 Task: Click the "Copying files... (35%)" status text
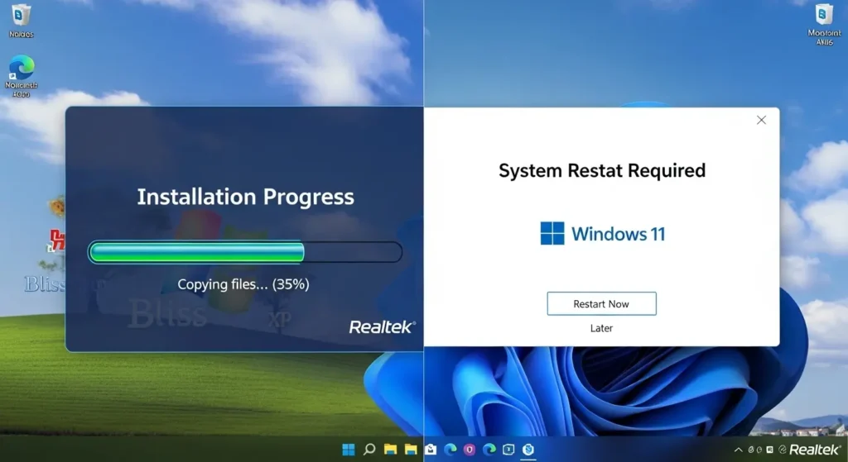pyautogui.click(x=243, y=284)
